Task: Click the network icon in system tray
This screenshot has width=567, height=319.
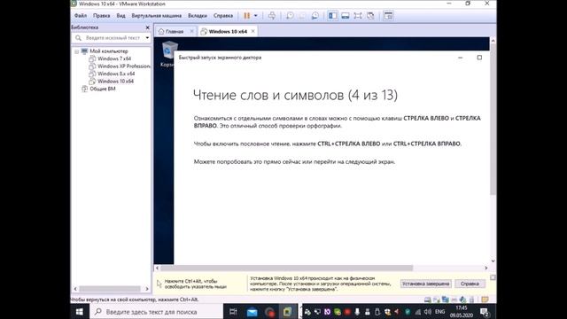Action: coord(417,312)
